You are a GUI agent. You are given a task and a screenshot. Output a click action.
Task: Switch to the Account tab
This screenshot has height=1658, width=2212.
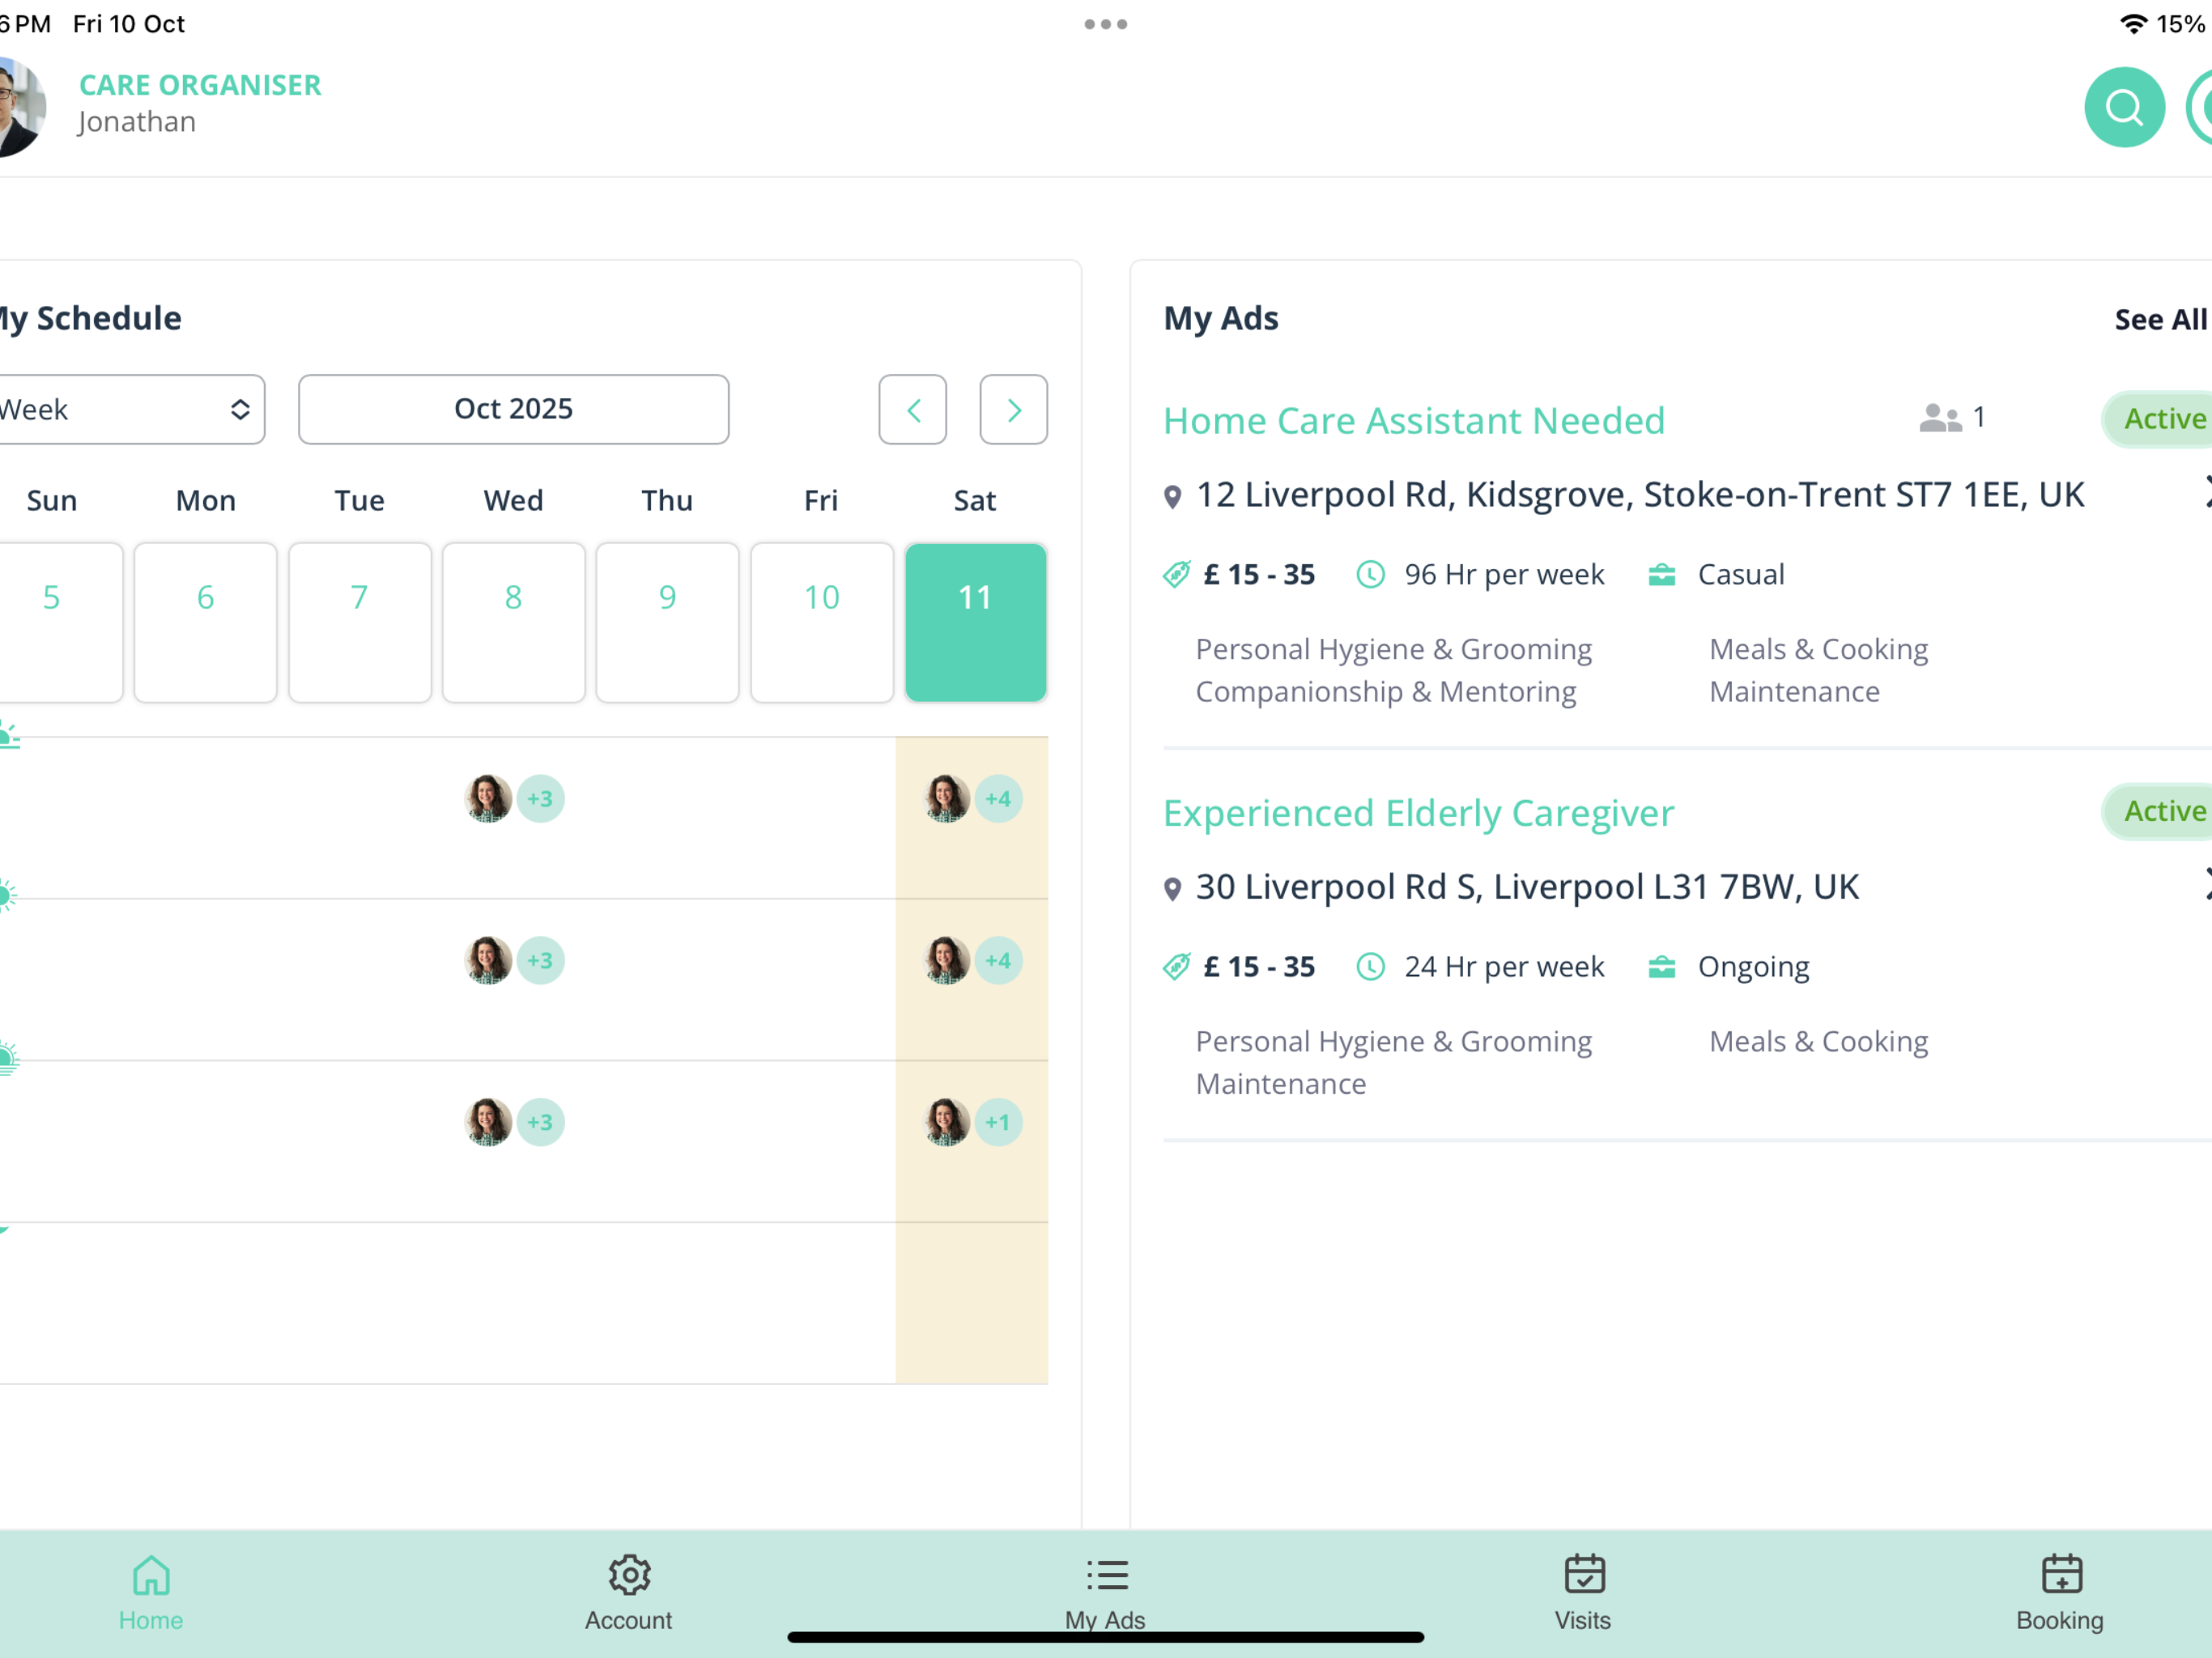629,1594
